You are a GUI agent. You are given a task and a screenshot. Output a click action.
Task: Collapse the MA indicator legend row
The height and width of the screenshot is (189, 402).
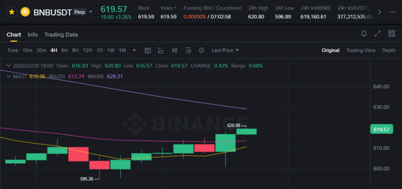tap(9, 76)
